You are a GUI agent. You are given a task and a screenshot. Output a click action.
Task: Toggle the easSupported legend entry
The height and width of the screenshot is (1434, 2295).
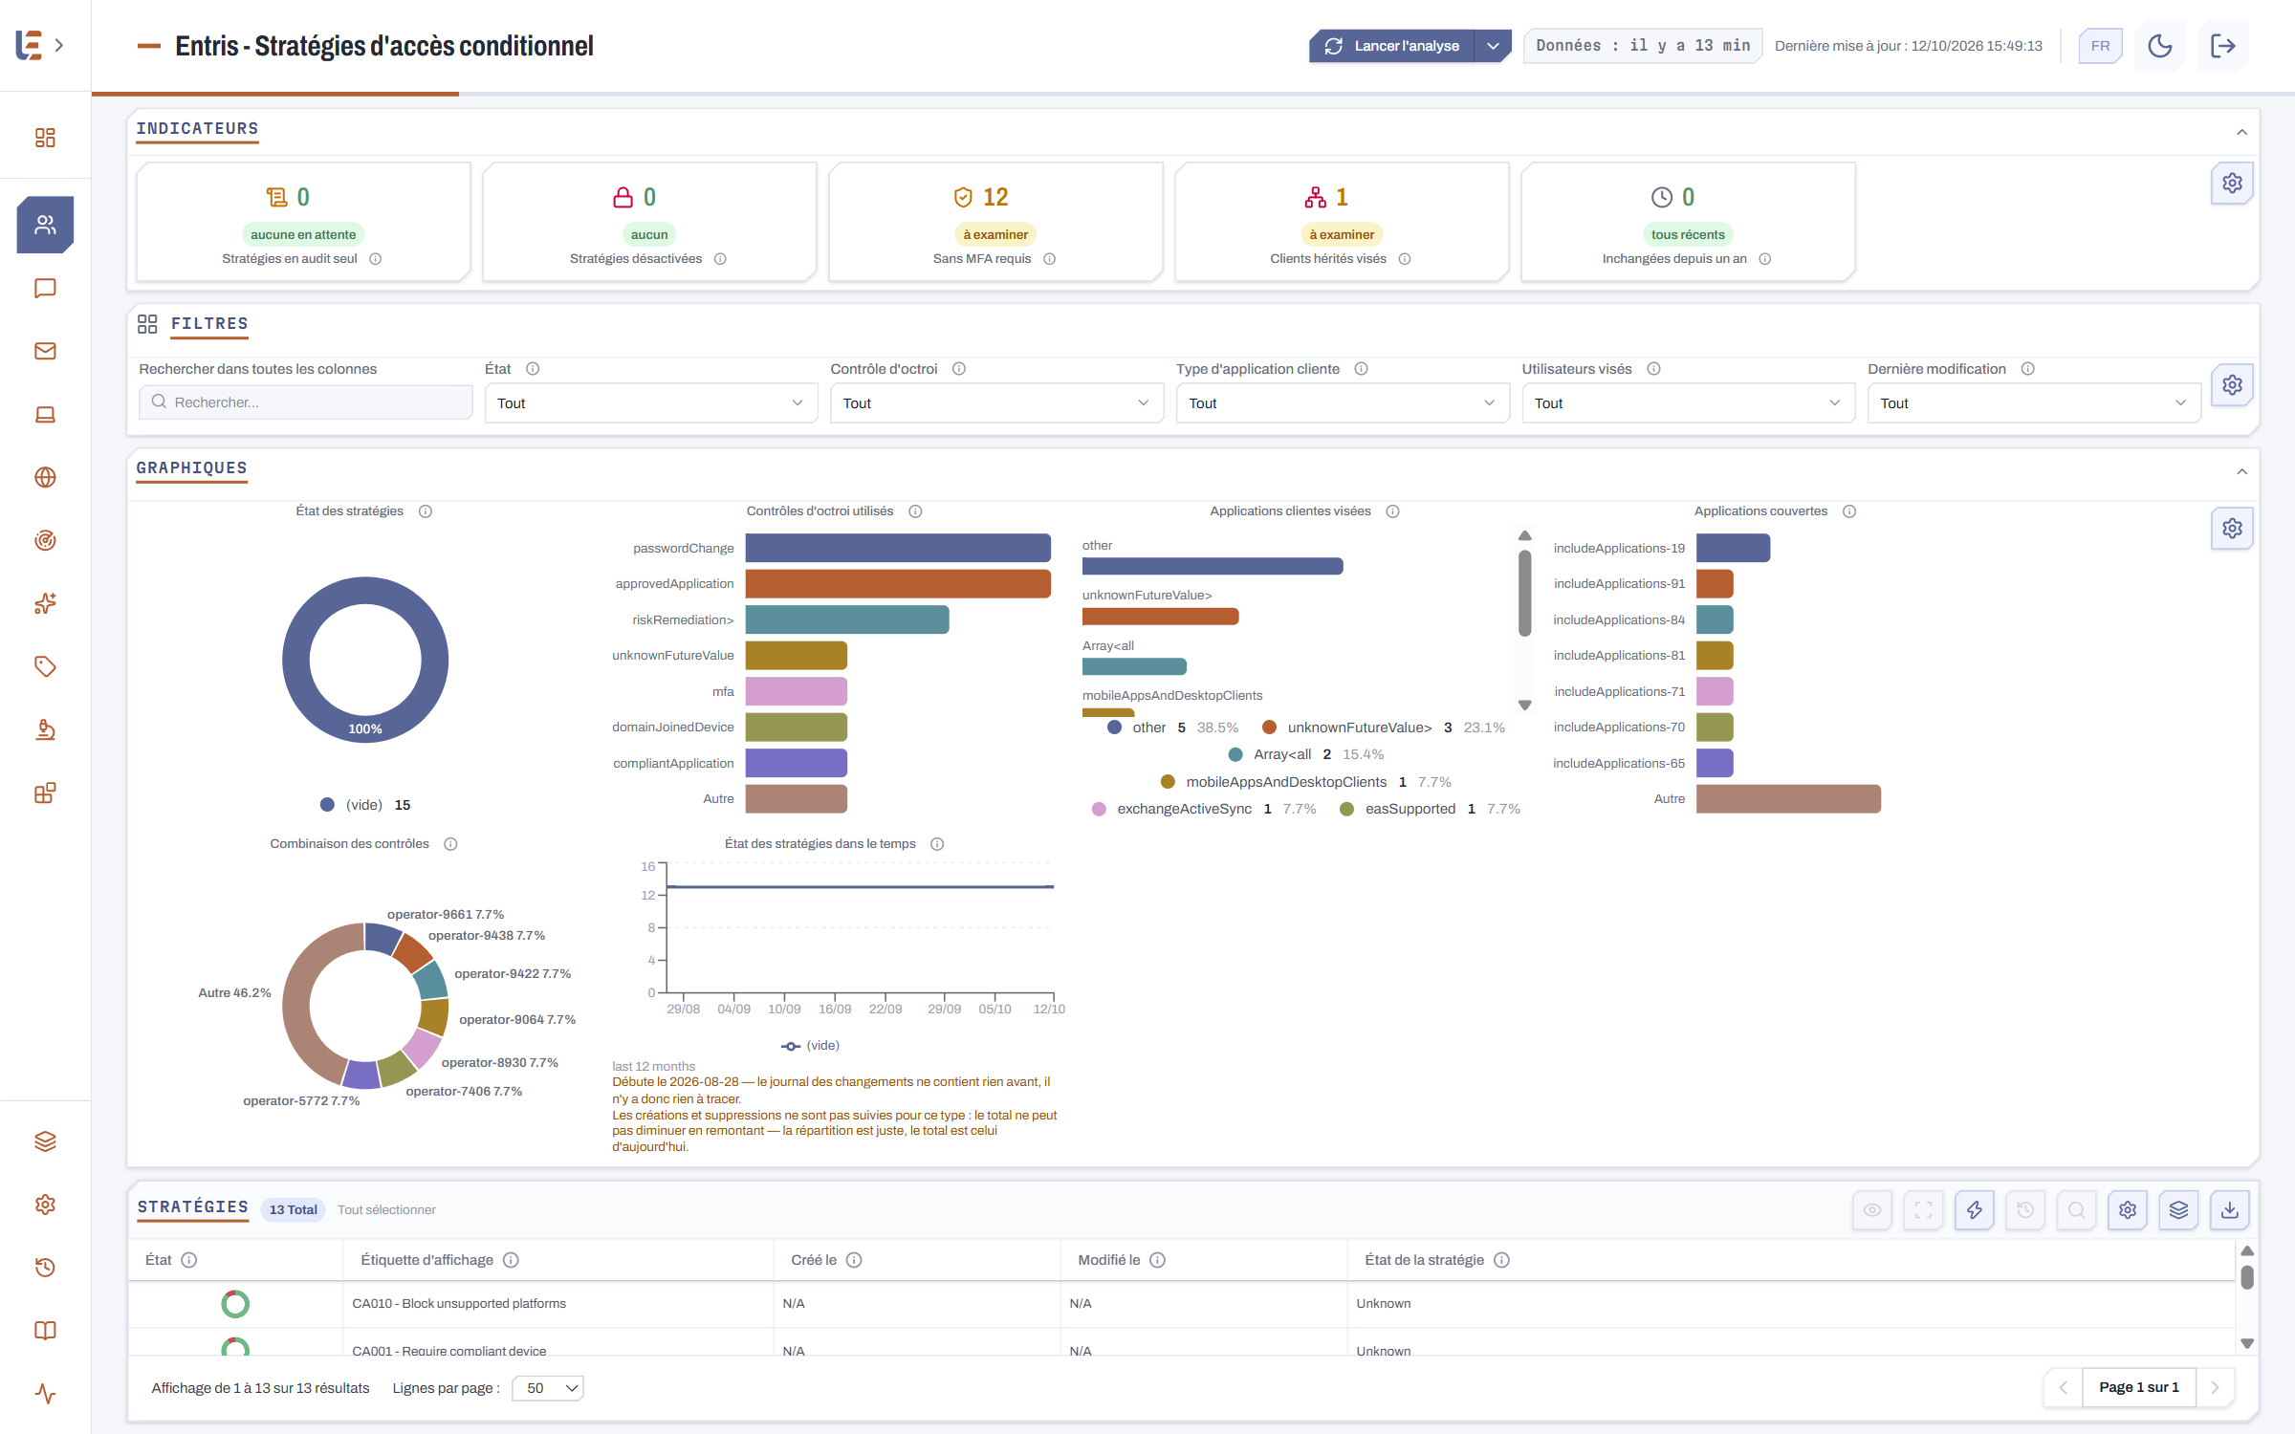(x=1431, y=809)
